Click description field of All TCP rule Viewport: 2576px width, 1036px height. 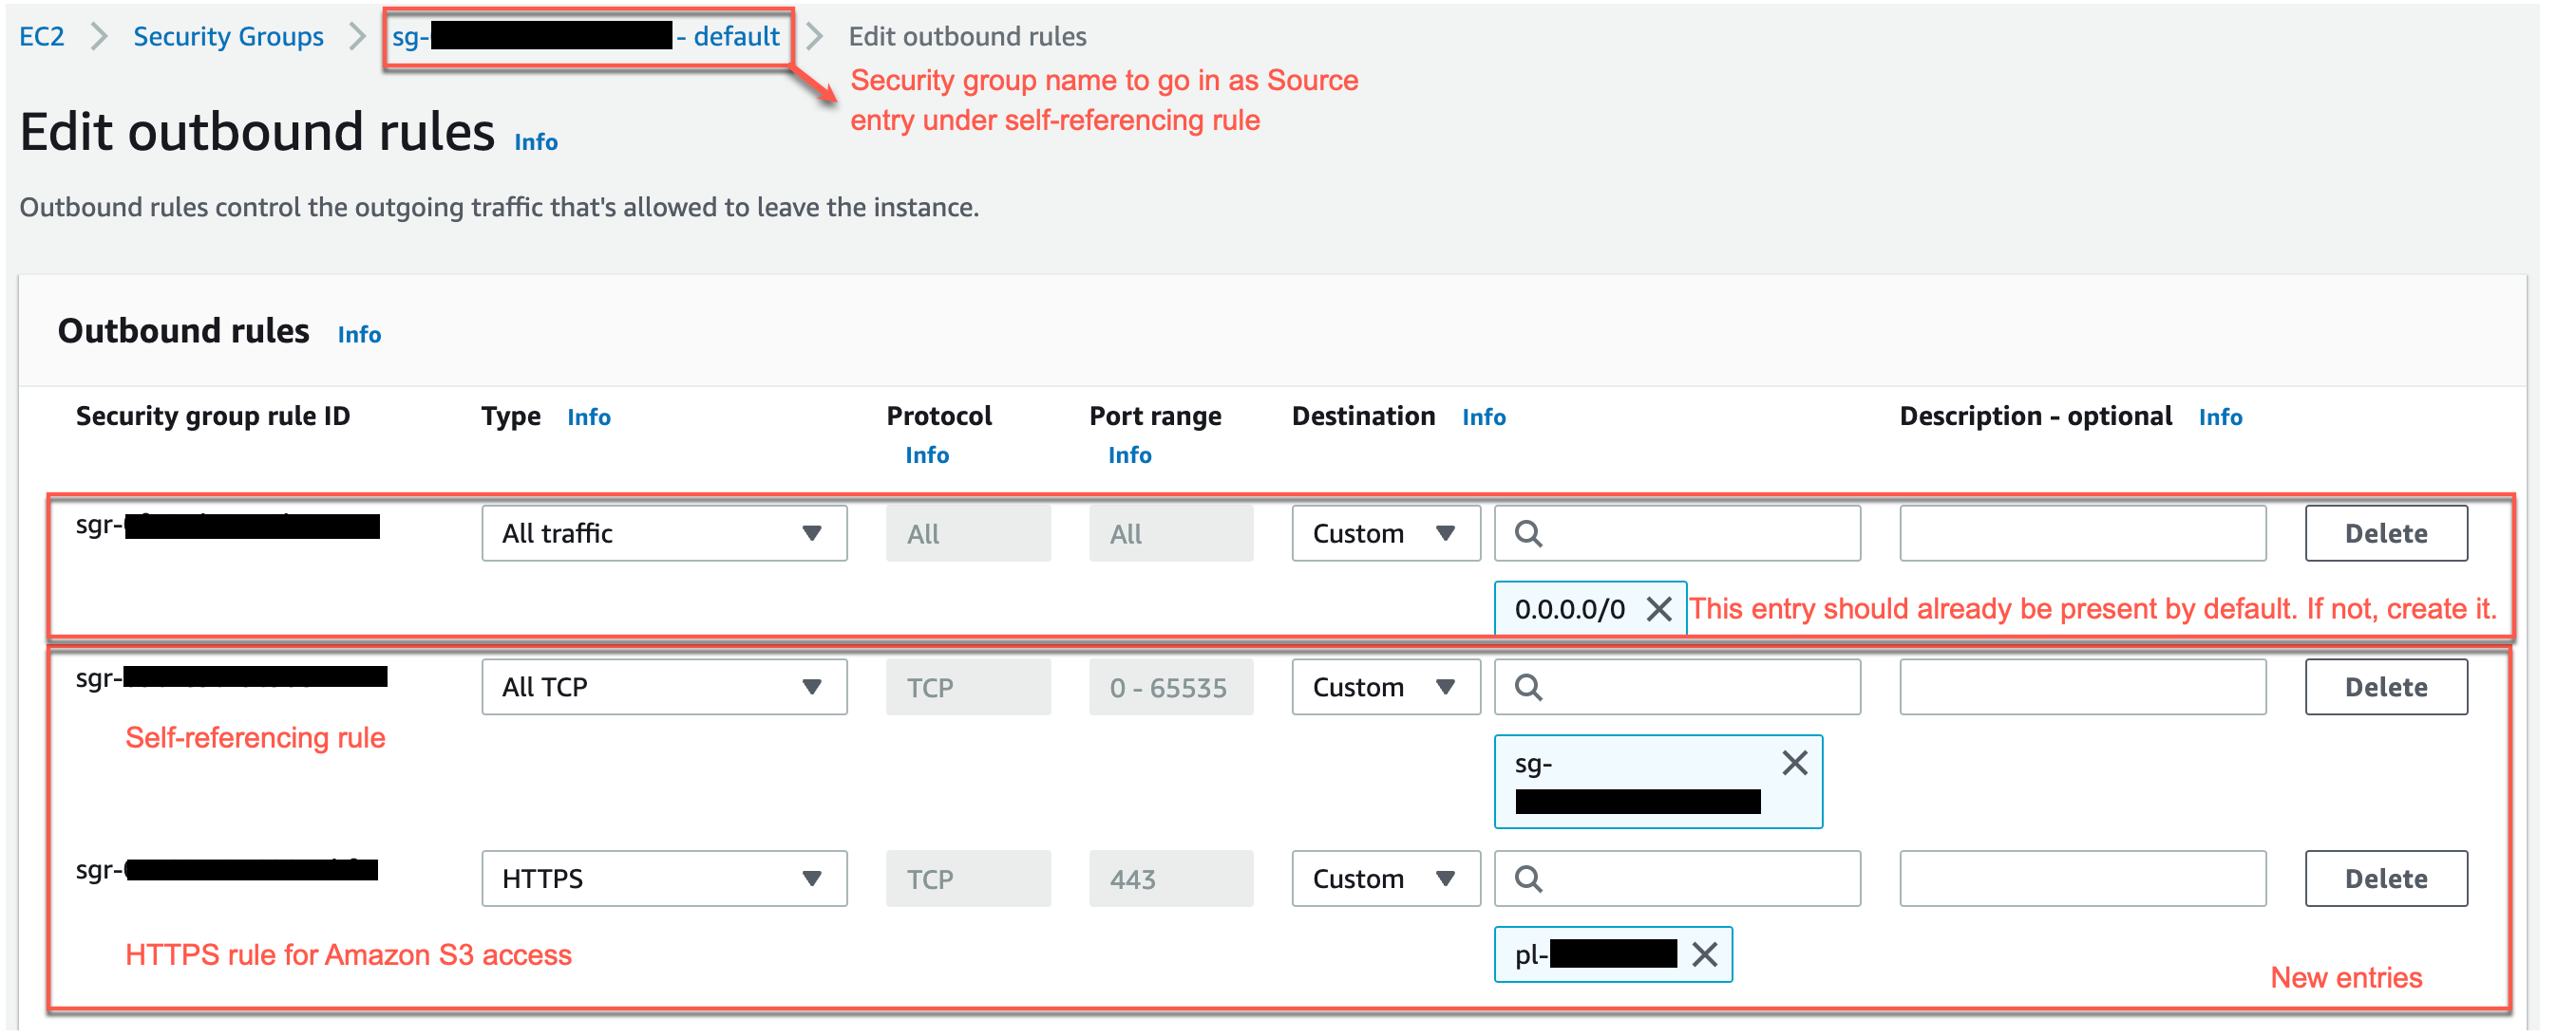[x=2082, y=687]
